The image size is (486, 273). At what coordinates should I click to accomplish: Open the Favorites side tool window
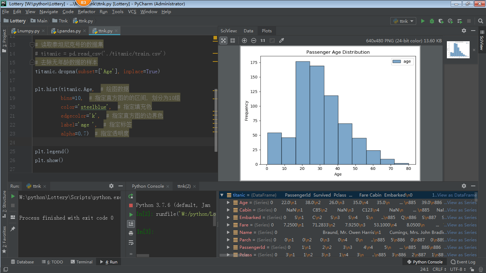(4, 240)
